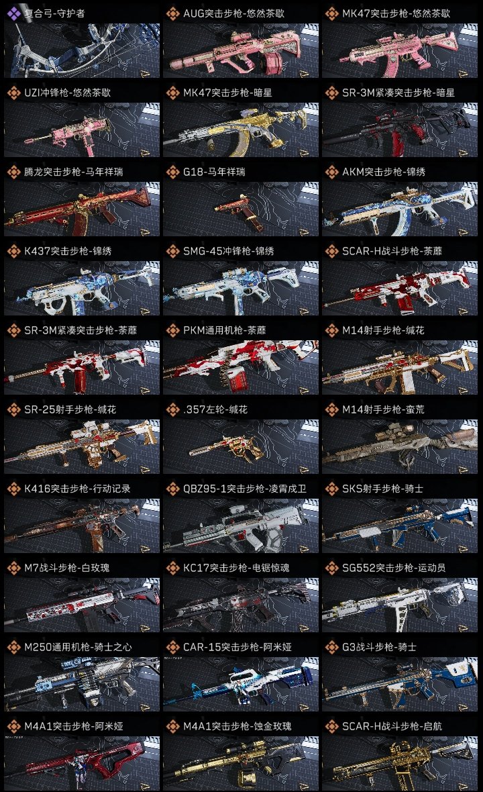Open the gold MK47突击步枪-暗星 weapon image

point(241,130)
